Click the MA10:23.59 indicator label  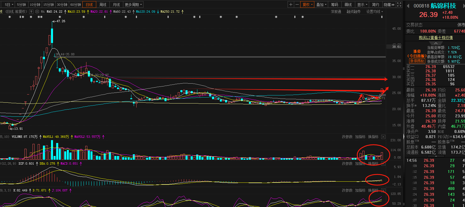pos(76,12)
